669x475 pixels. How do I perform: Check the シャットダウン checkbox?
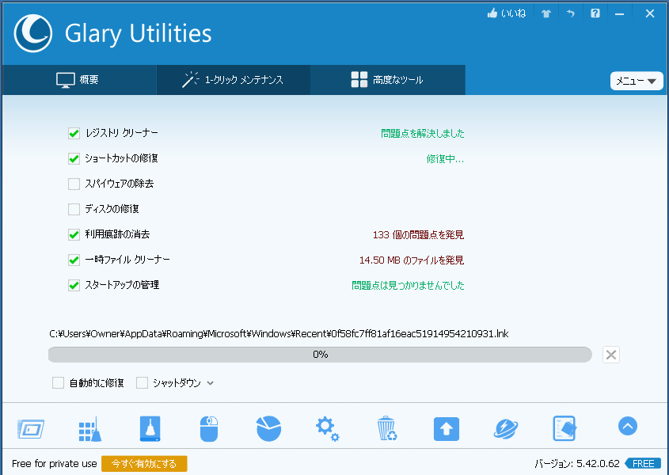pyautogui.click(x=142, y=383)
